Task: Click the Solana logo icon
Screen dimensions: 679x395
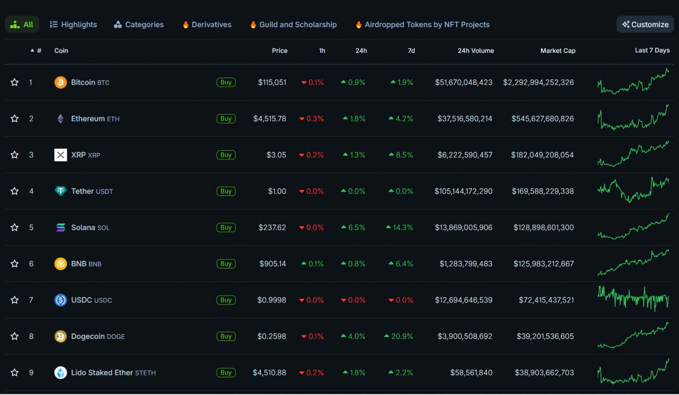Action: (x=61, y=227)
